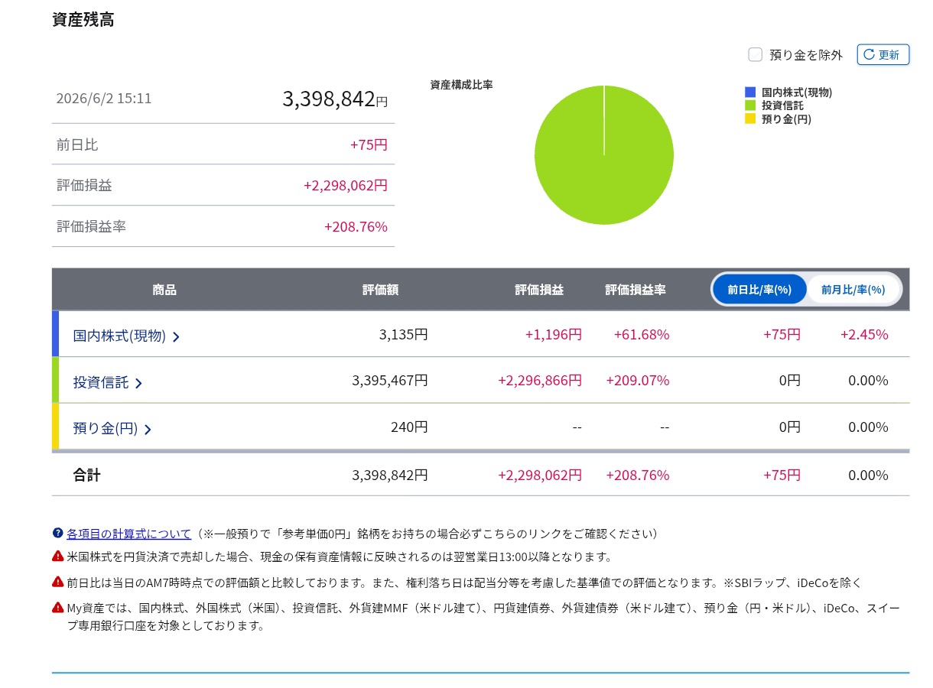Viewport: 933px width, 688px height.
Task: Click the 商品 column header
Action: point(164,290)
